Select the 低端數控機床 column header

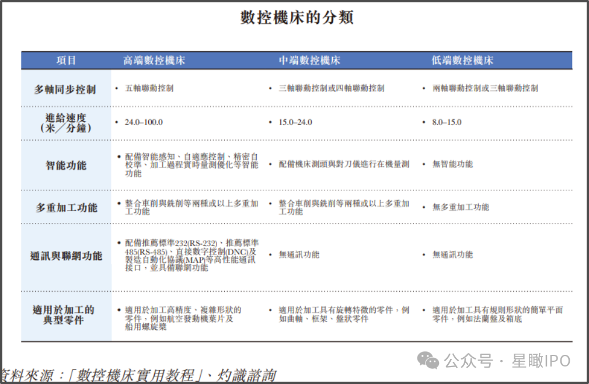(462, 61)
